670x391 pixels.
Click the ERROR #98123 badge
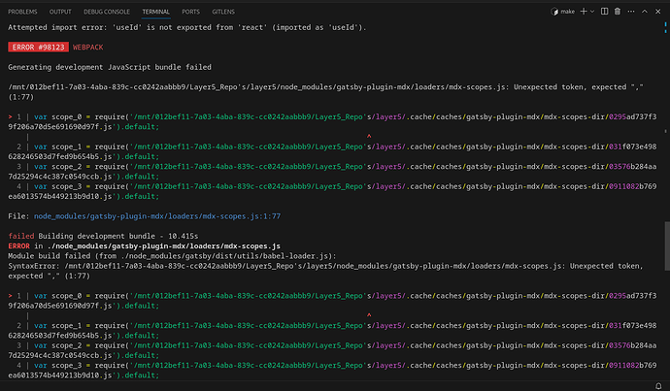pyautogui.click(x=39, y=47)
